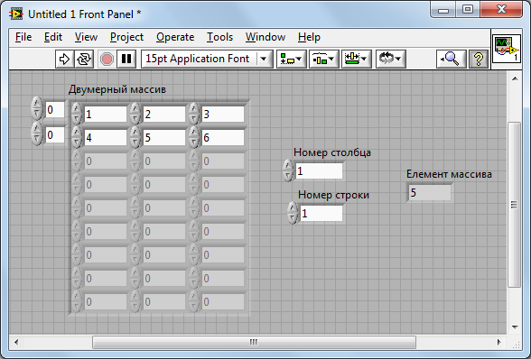Click the Run arrow button
The image size is (531, 359).
click(65, 60)
